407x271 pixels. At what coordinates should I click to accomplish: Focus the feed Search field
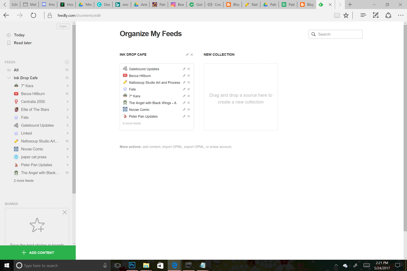point(336,34)
